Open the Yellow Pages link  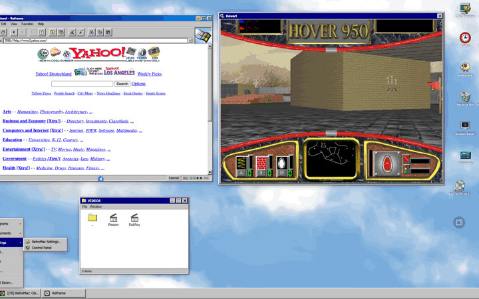pos(41,94)
